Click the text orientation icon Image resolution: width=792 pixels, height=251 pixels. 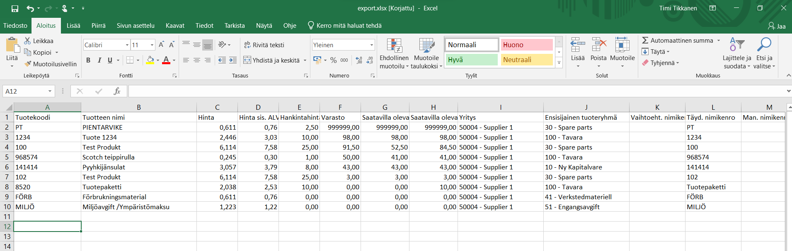tap(222, 44)
